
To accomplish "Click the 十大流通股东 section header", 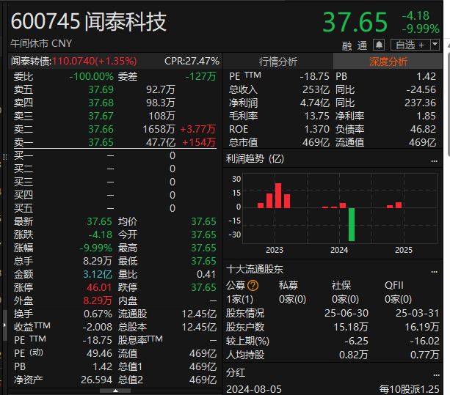I will pos(255,270).
